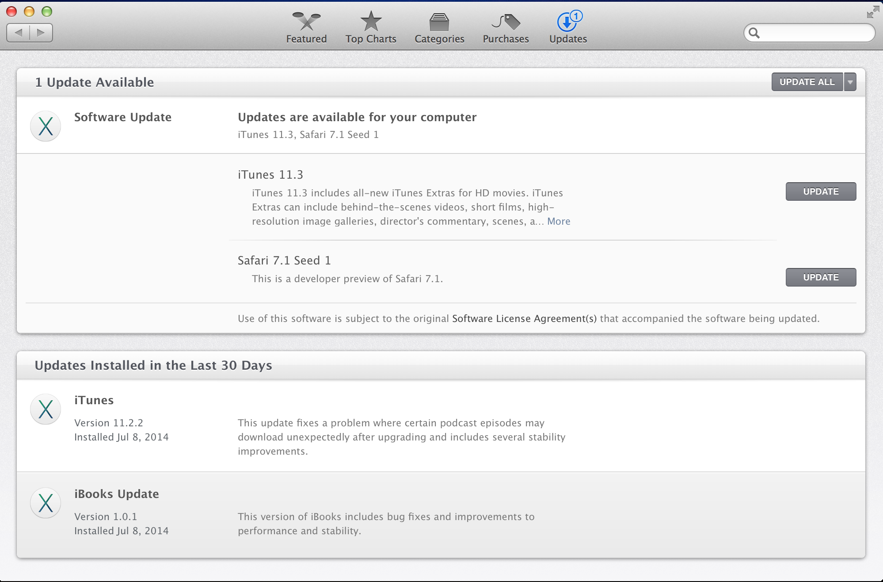
Task: Click 'Version 1.0.1' text
Action: click(106, 517)
